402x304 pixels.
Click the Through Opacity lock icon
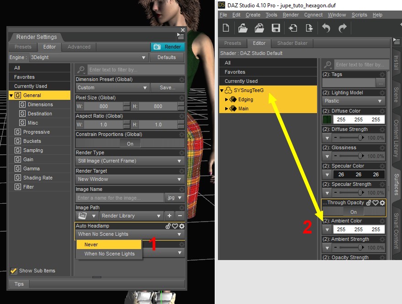click(x=369, y=203)
